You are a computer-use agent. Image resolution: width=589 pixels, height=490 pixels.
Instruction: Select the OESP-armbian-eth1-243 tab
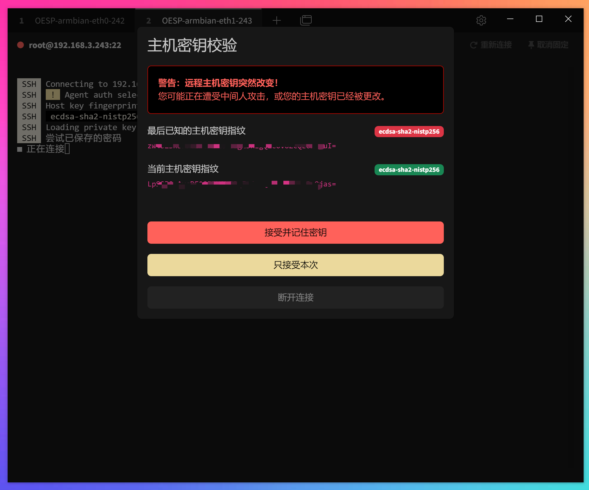[x=207, y=20]
